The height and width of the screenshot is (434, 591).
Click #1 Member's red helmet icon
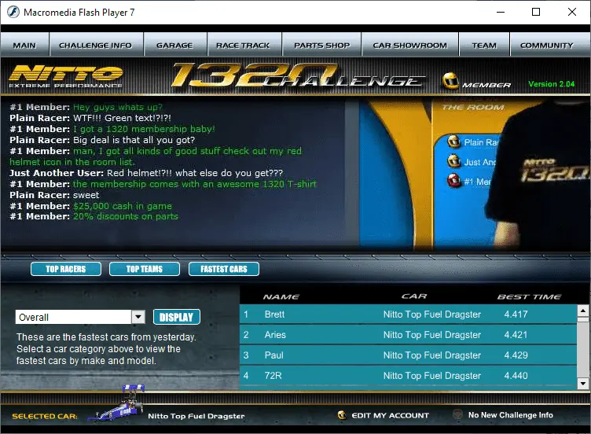point(453,181)
